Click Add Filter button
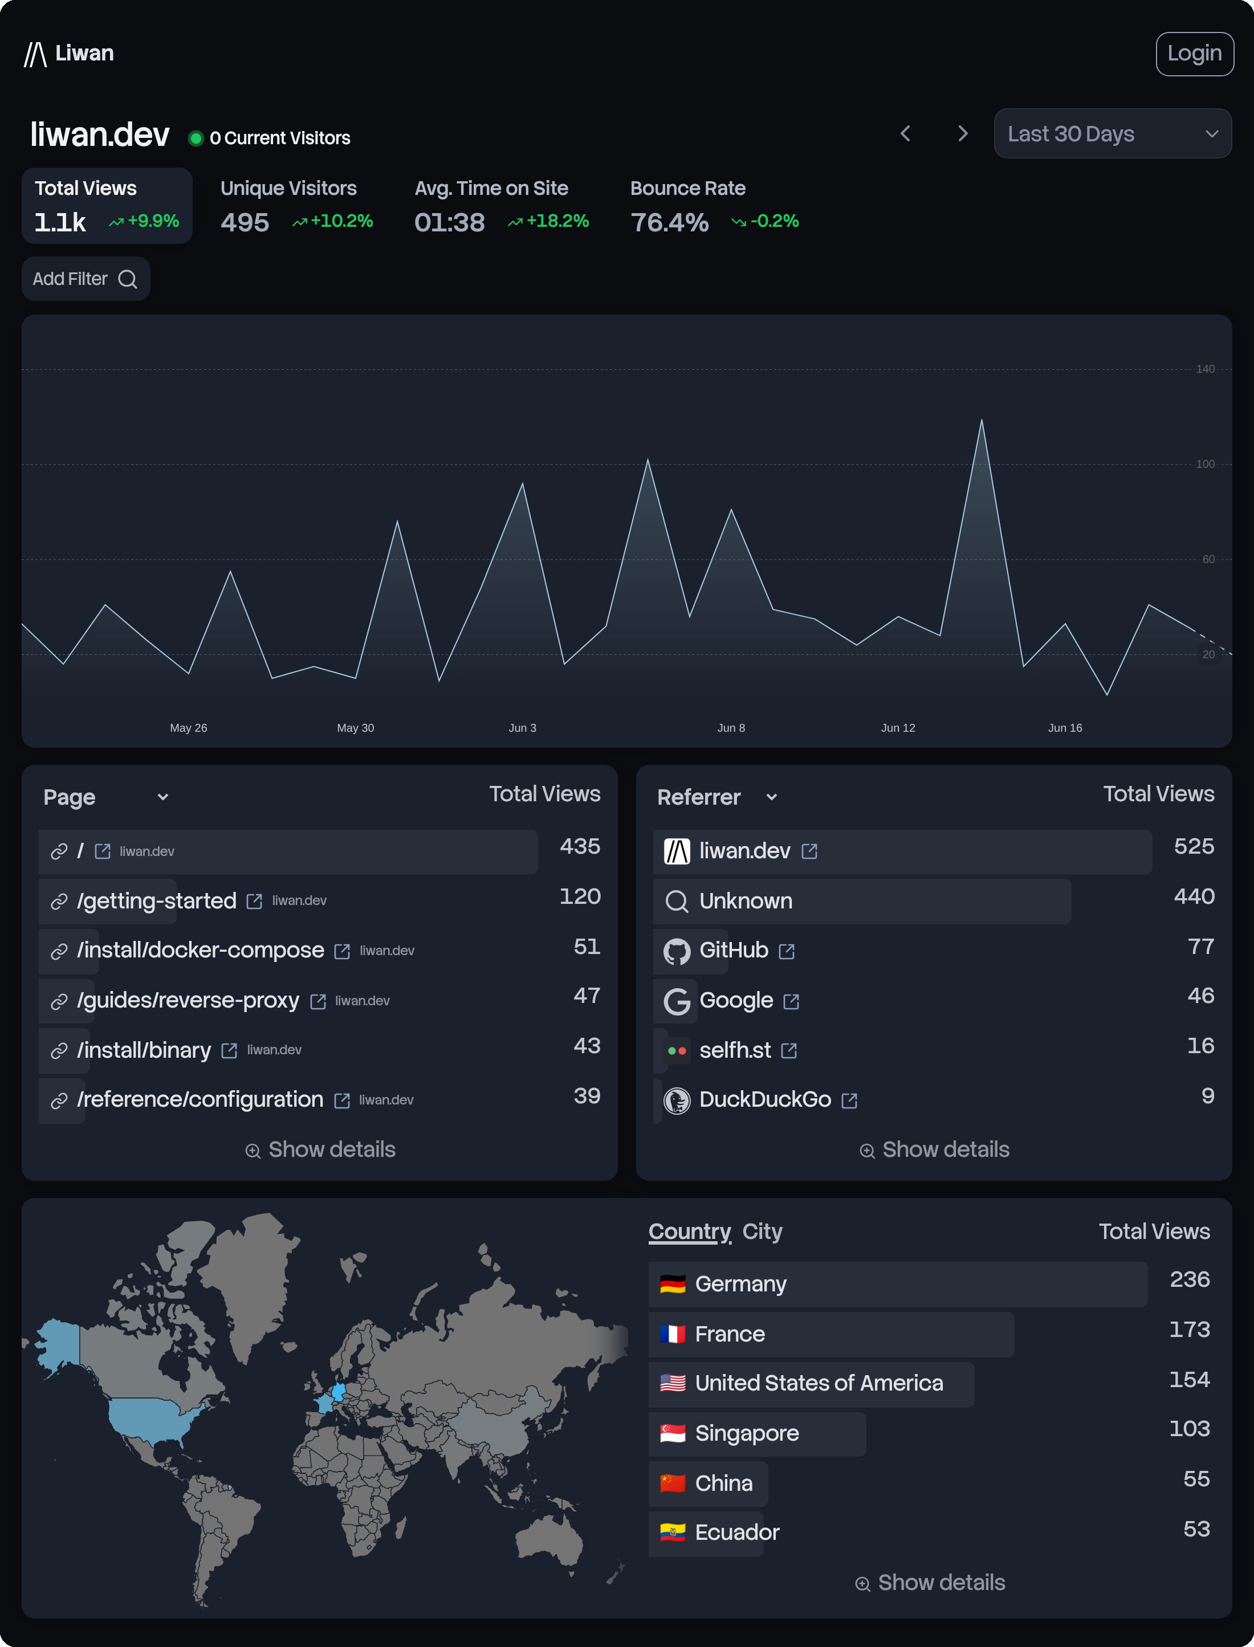The image size is (1254, 1647). [x=86, y=279]
